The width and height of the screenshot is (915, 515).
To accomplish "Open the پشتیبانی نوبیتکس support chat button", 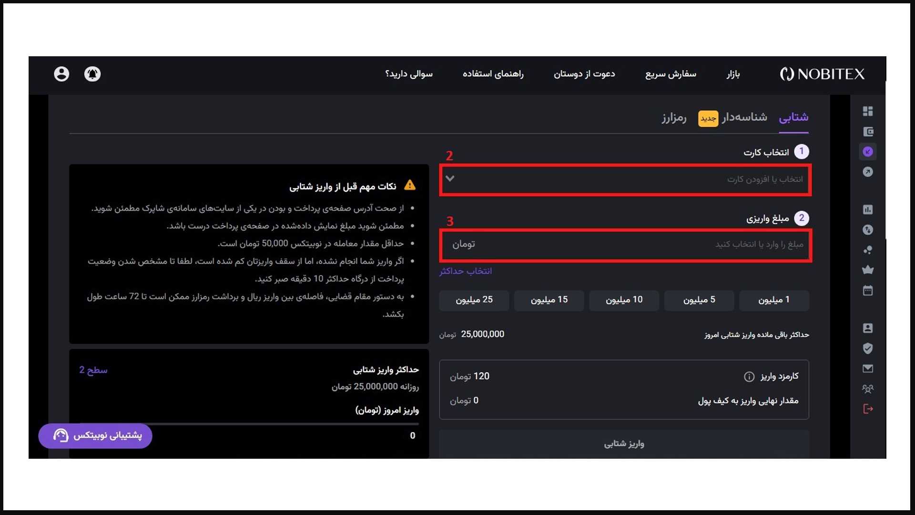I will (95, 435).
